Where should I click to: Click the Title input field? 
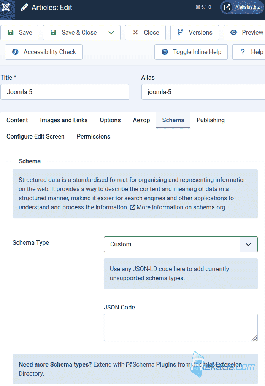point(65,92)
